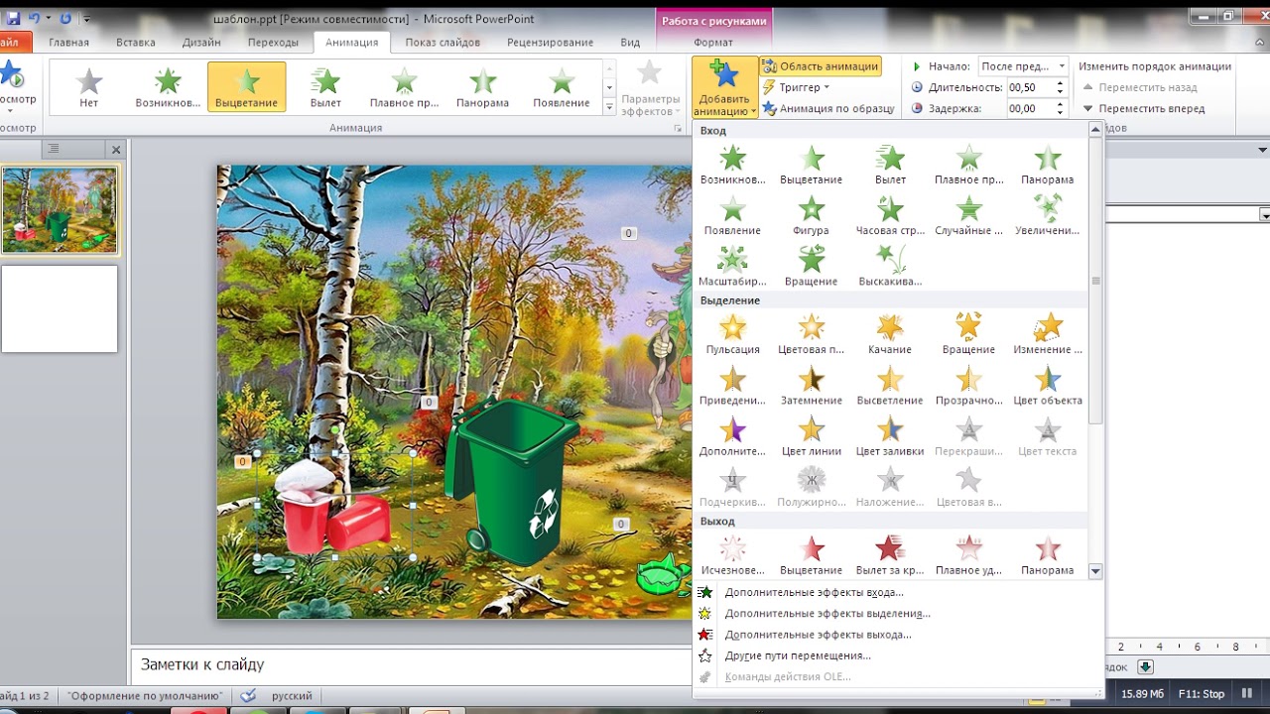This screenshot has width=1270, height=714.
Task: Toggle the Область анимации pane button
Action: pos(821,66)
